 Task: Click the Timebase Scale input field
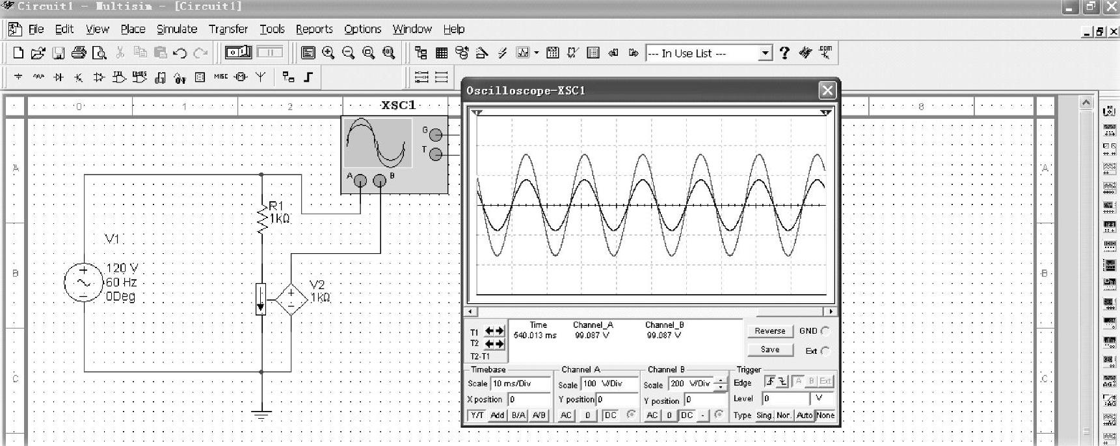pos(520,384)
